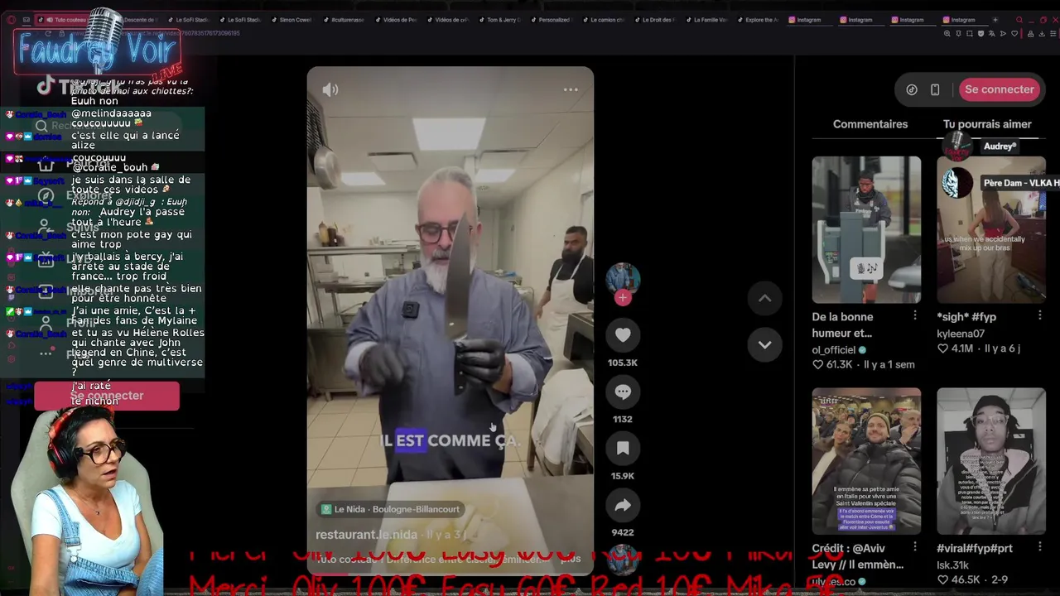Open the kyleena07 account link
Image resolution: width=1060 pixels, height=596 pixels.
click(961, 334)
